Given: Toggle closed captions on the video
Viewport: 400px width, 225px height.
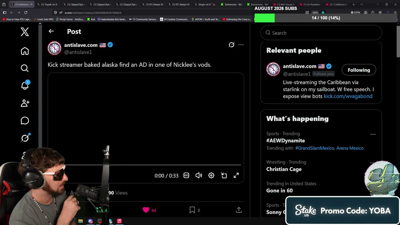Looking at the screenshot, I should tap(186, 175).
